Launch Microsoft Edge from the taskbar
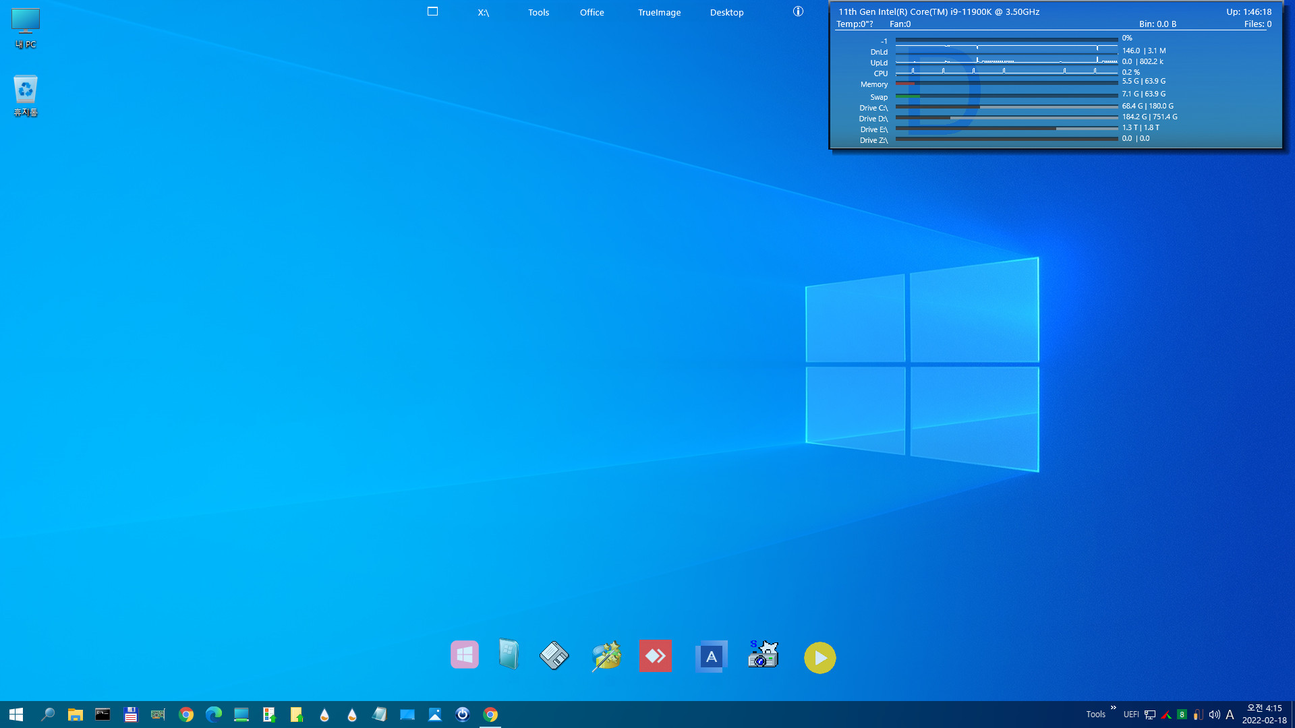 pos(214,715)
